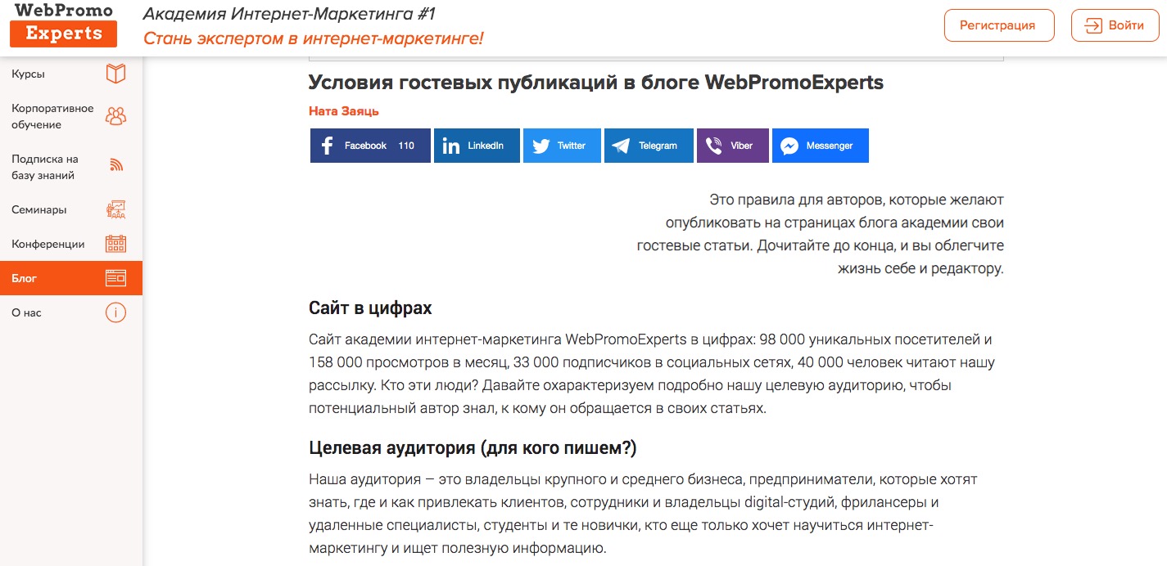Click the Блог browser window icon
The width and height of the screenshot is (1167, 566).
point(116,278)
